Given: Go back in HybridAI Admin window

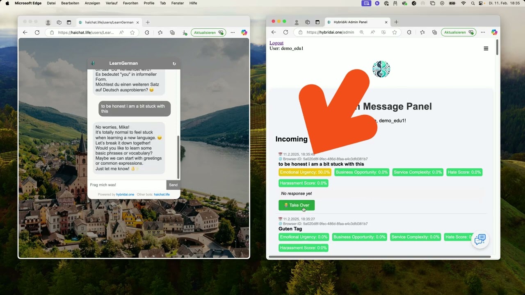Looking at the screenshot, I should point(274,32).
